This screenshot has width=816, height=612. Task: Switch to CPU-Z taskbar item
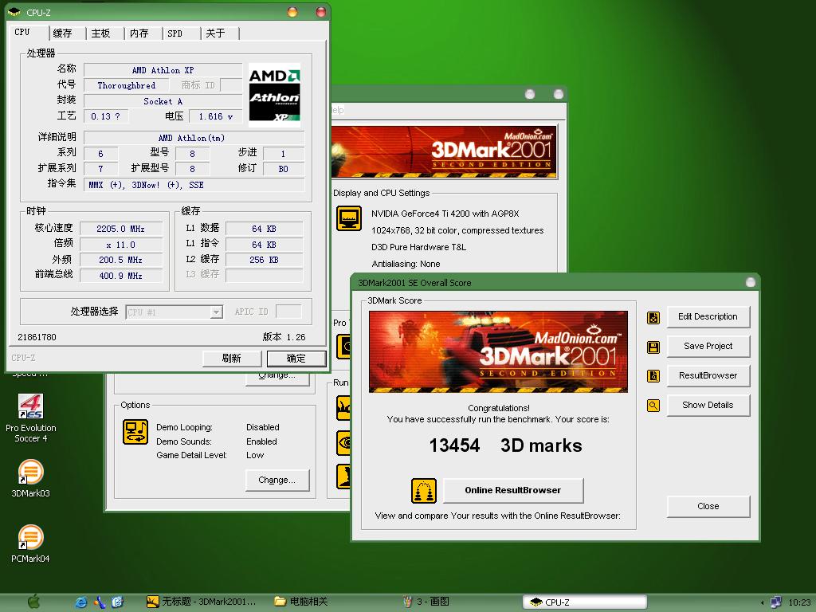pos(585,602)
